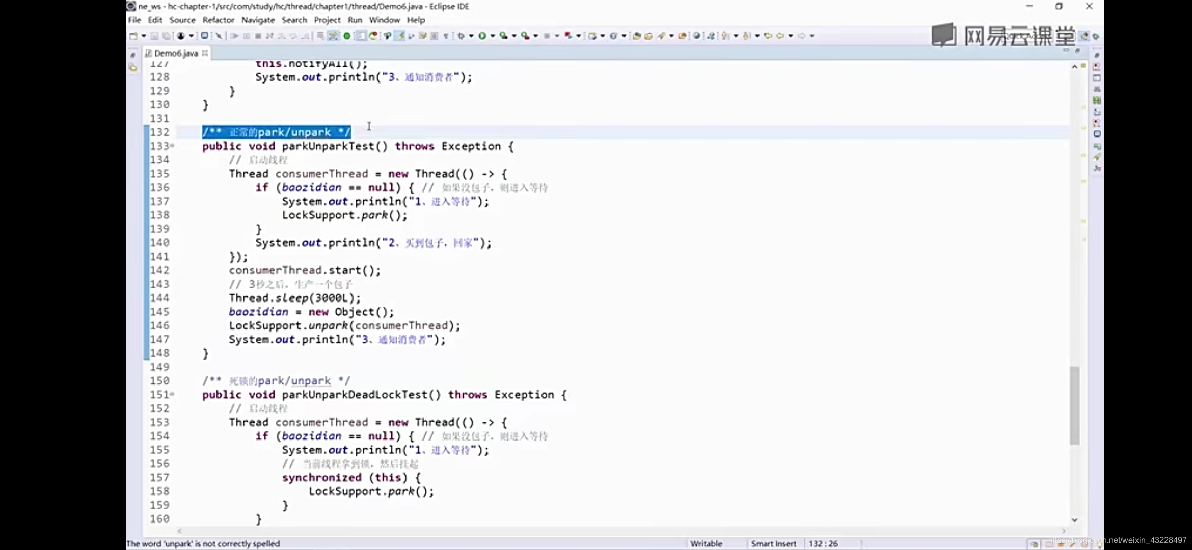Click the Coverage run icon
1192x550 pixels.
pyautogui.click(x=503, y=36)
